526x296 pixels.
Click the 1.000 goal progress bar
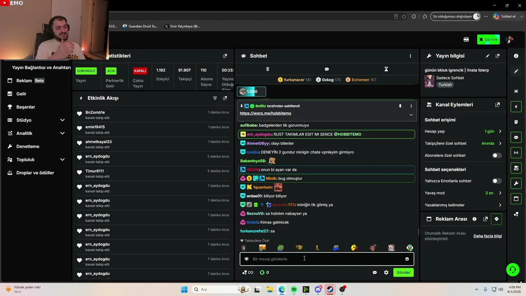251,92
